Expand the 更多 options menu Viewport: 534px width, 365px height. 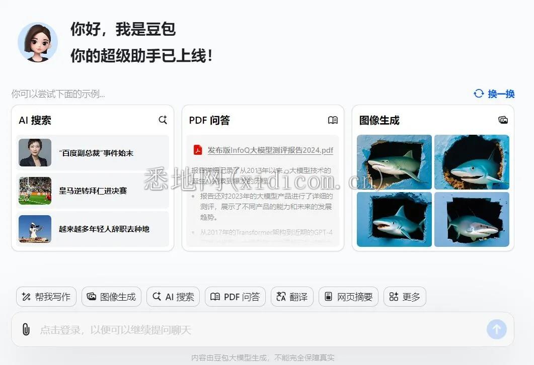(x=405, y=297)
